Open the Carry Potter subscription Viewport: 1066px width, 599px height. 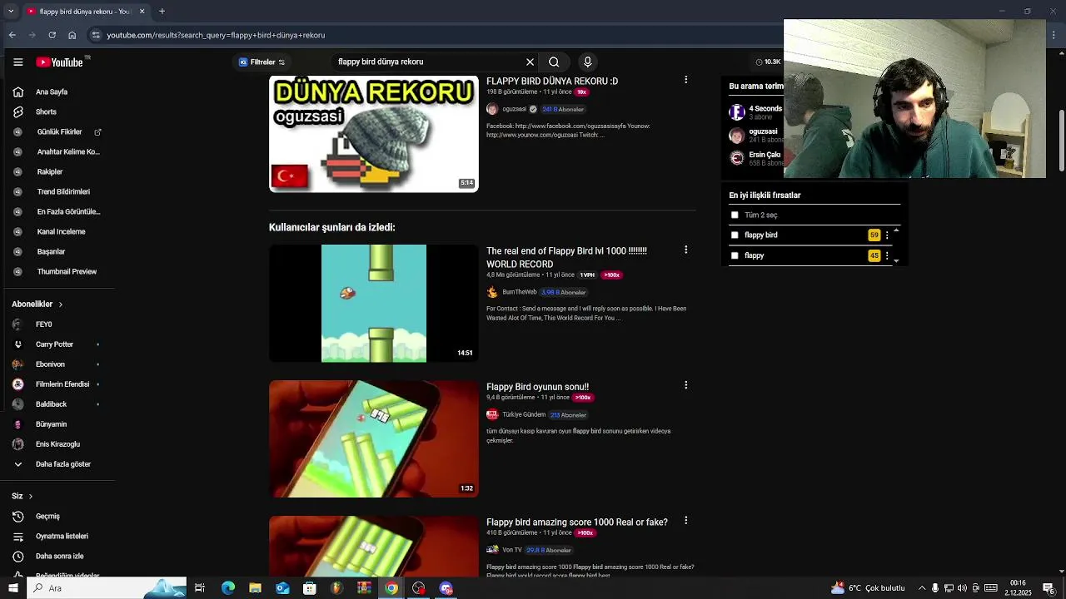(54, 344)
